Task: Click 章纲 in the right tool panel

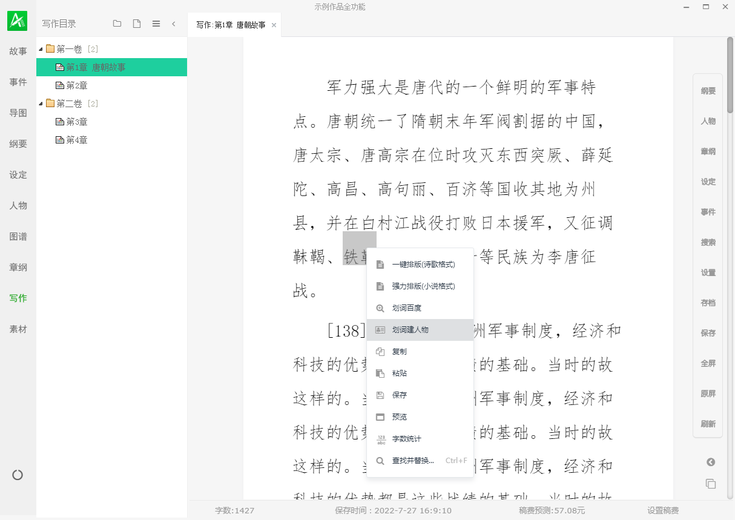Action: pos(708,151)
